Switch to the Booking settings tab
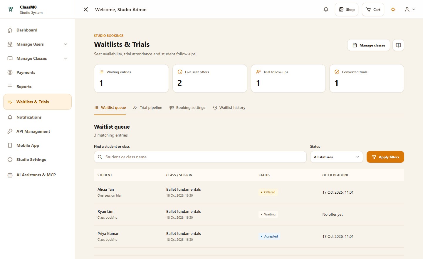The width and height of the screenshot is (423, 259). 187,108
